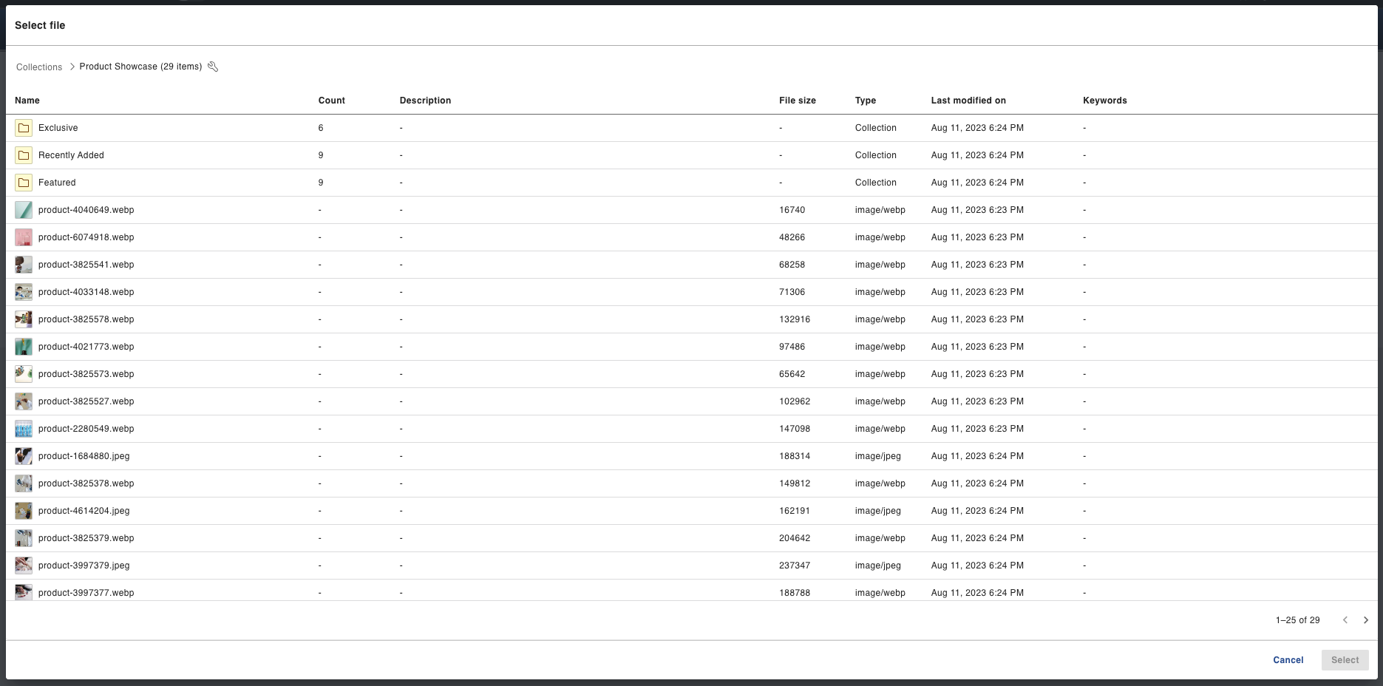Sort by Last modified on header

coord(968,101)
